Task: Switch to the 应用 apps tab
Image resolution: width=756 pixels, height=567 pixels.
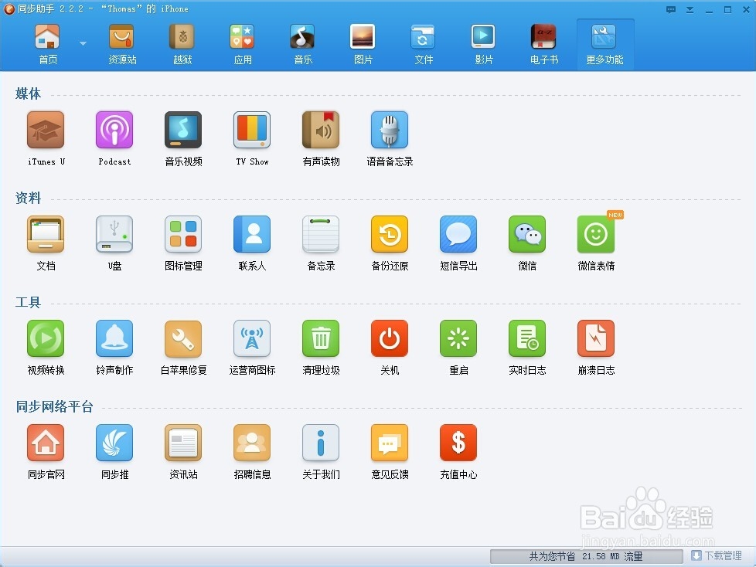Action: (242, 42)
